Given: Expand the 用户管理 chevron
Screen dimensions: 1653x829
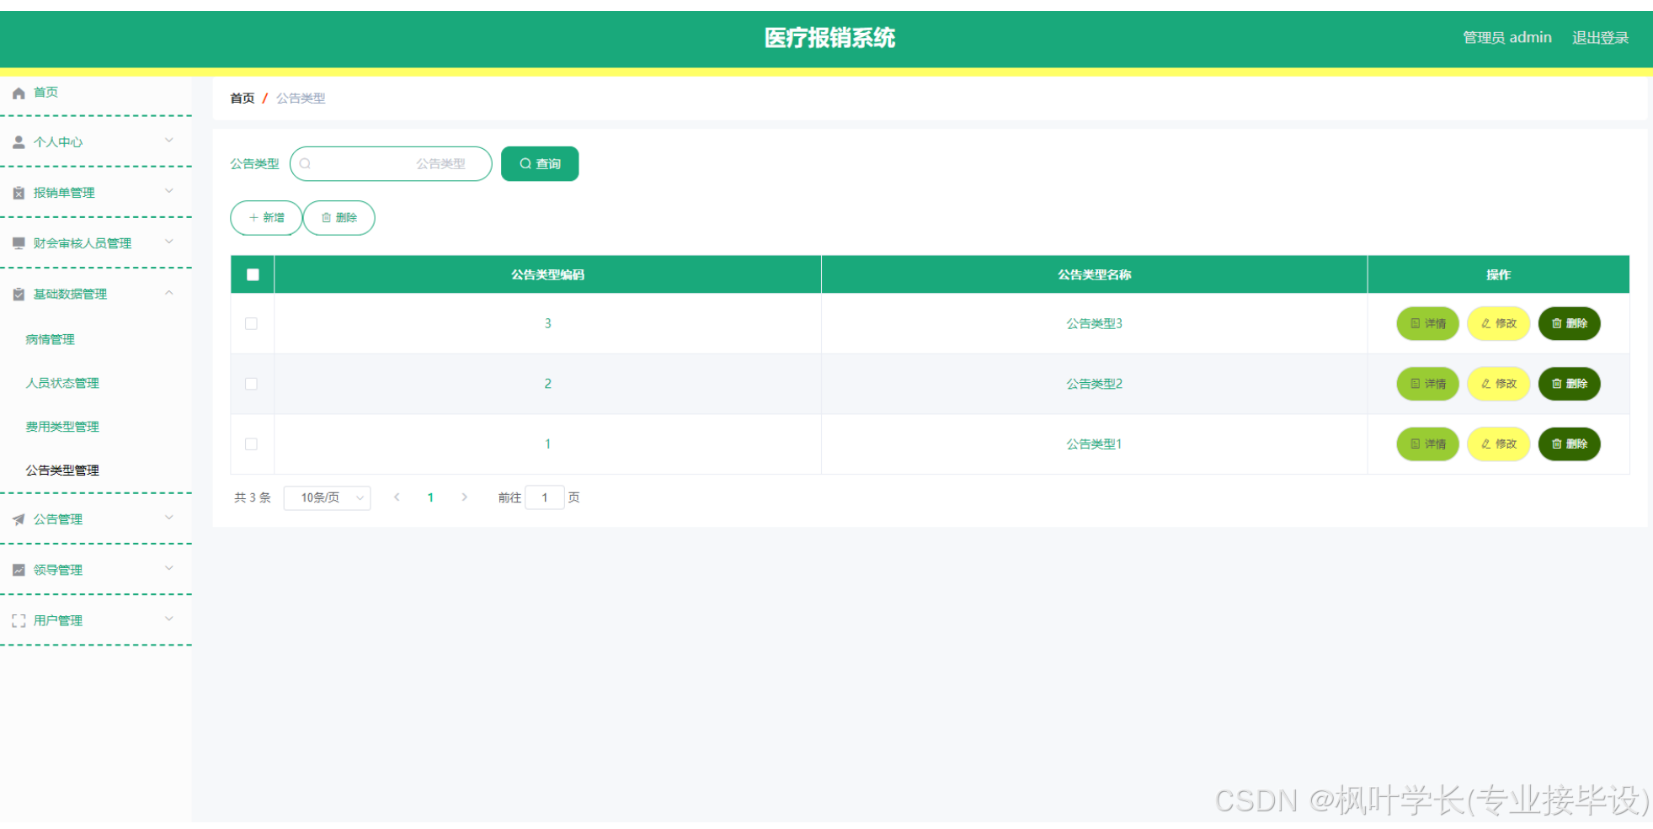Looking at the screenshot, I should point(169,619).
